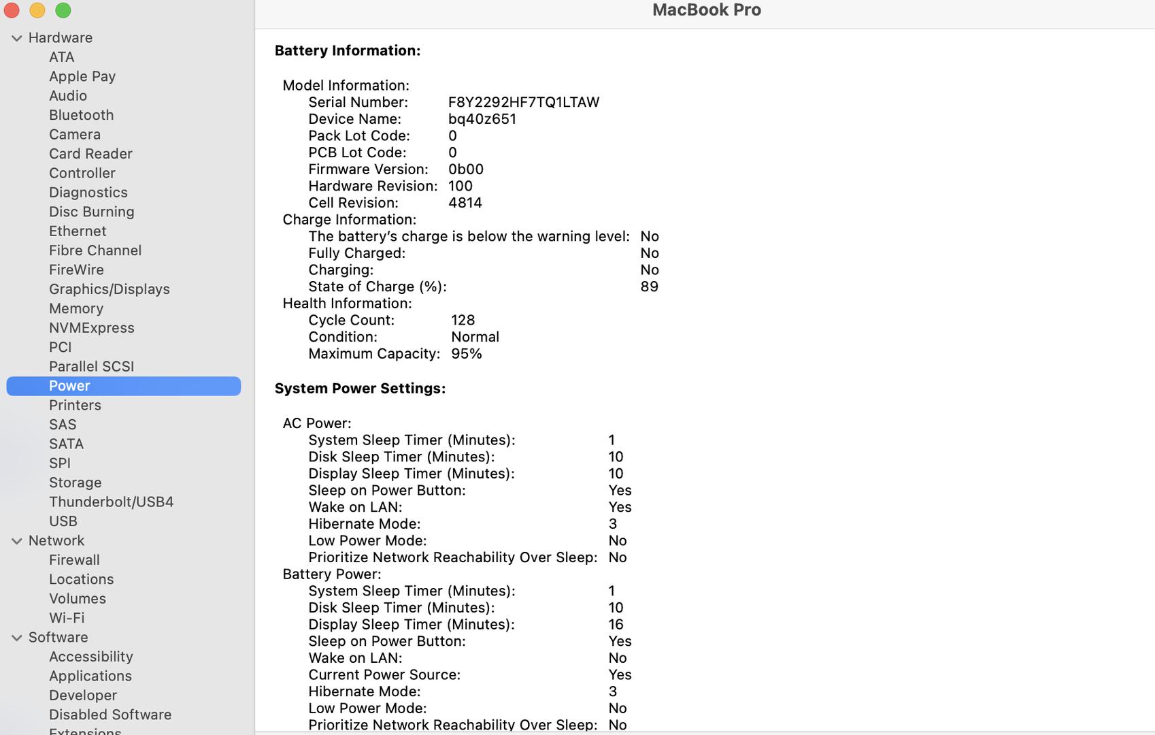
Task: Select Accessibility under Software
Action: [91, 657]
